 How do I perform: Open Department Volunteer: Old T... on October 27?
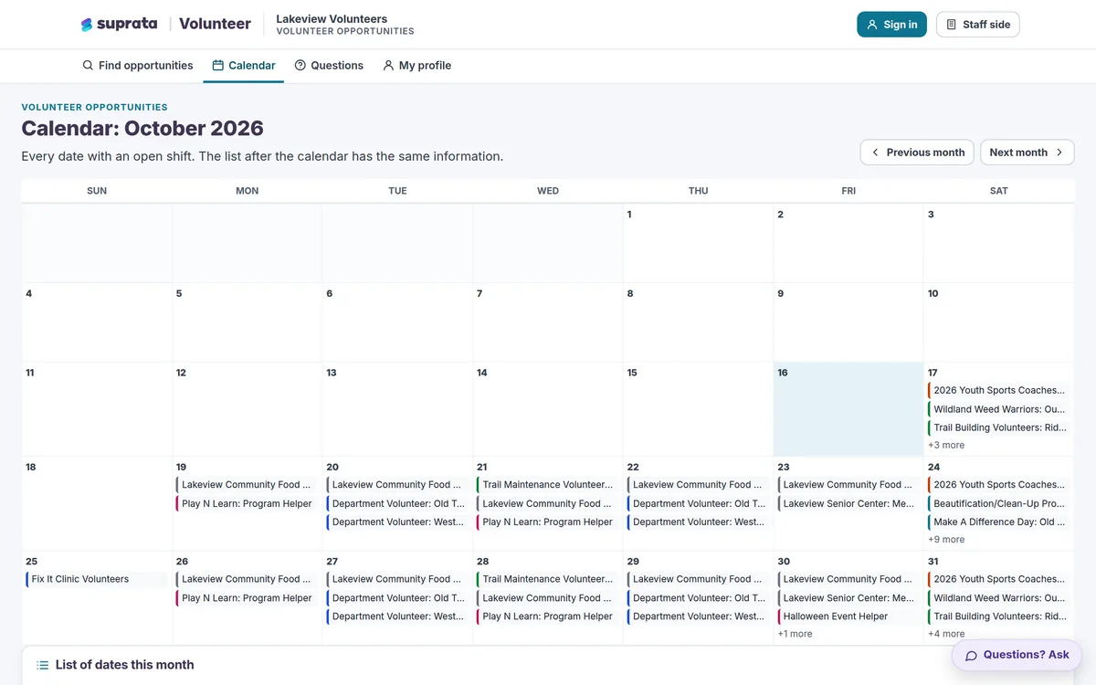point(397,598)
